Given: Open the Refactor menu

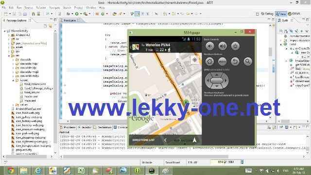Looking at the screenshot, I should click(x=41, y=8).
